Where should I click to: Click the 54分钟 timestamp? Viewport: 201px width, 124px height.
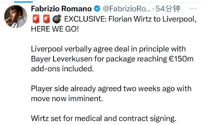(x=167, y=9)
